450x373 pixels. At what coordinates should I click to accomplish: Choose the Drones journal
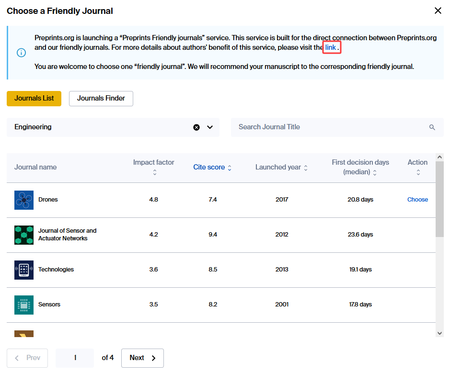pyautogui.click(x=417, y=200)
